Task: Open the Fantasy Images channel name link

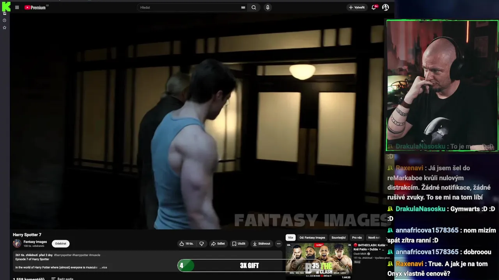Action: point(35,242)
